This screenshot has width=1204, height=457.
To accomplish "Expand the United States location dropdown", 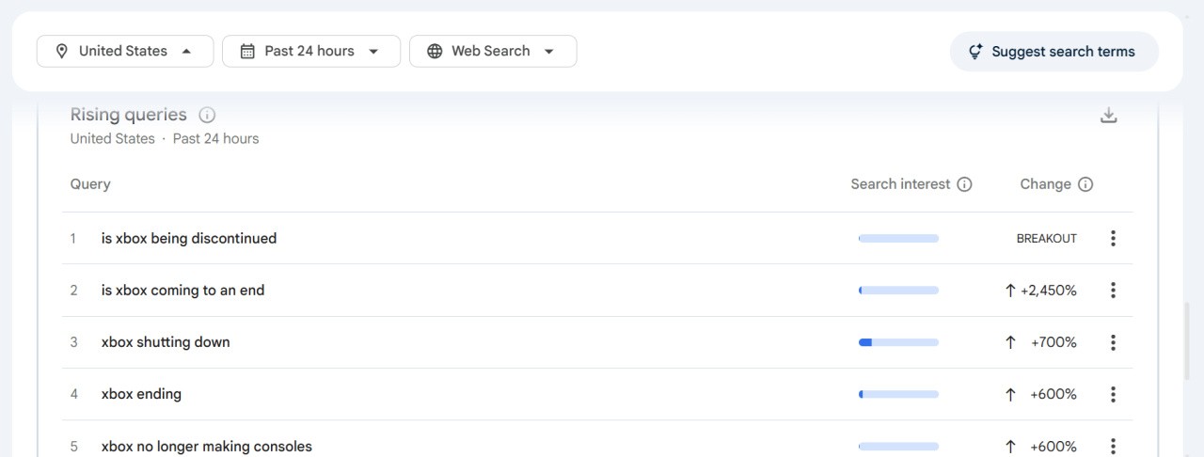I will click(125, 52).
